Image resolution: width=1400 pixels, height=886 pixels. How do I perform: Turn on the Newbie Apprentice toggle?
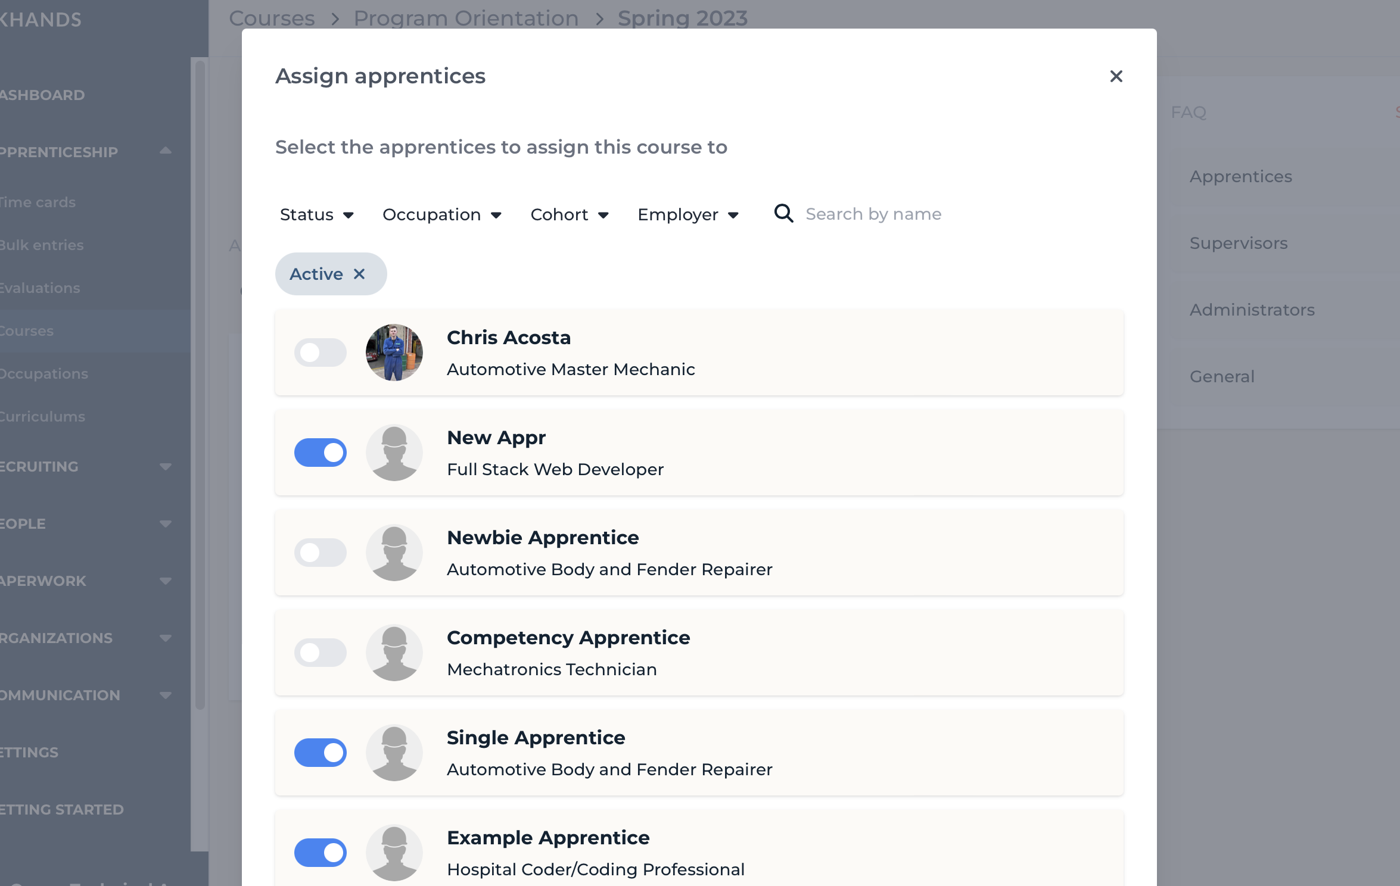click(321, 553)
